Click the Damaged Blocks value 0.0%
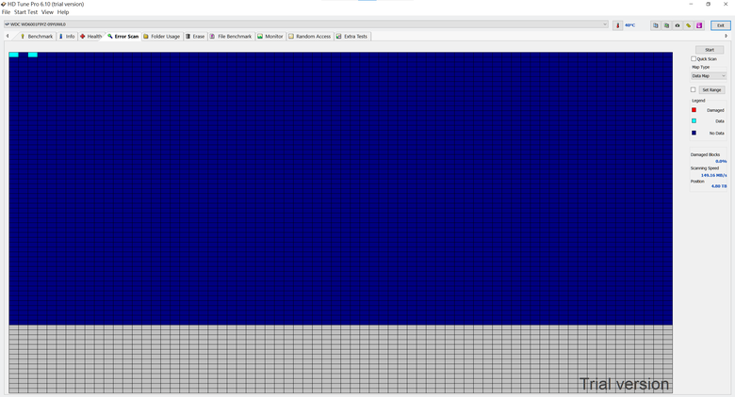 tap(721, 161)
